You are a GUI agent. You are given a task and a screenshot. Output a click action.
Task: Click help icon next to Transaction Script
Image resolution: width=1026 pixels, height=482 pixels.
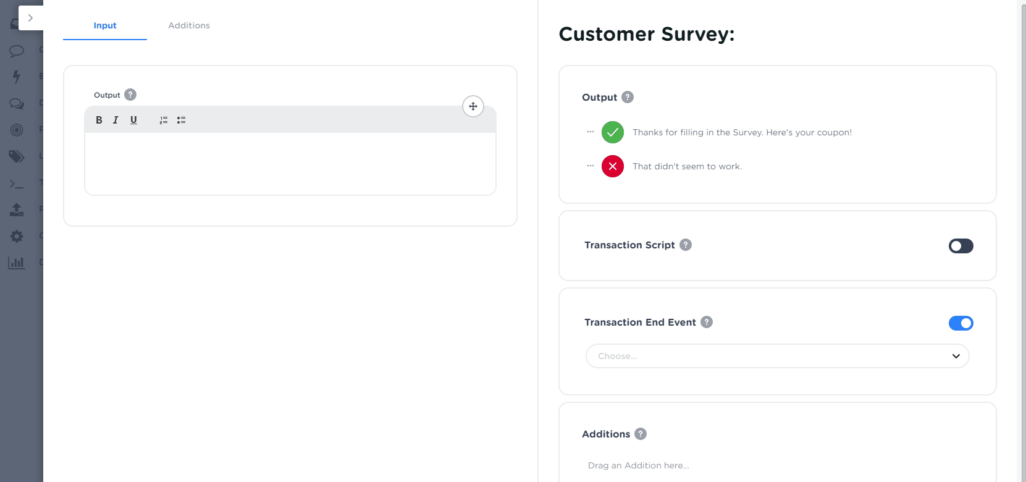click(x=686, y=245)
